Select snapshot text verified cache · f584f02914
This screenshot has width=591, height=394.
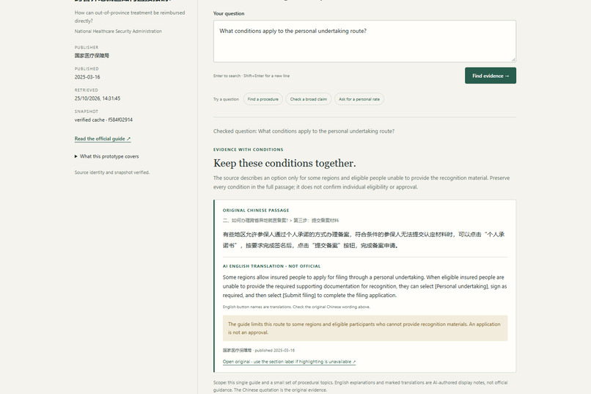pyautogui.click(x=103, y=120)
